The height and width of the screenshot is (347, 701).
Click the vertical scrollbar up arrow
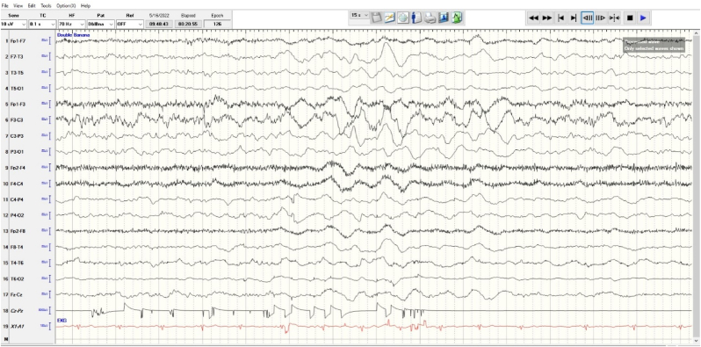click(696, 34)
